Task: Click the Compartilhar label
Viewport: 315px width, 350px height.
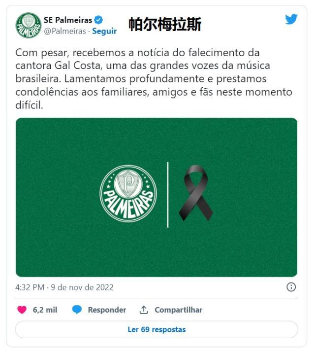Action: (x=178, y=310)
